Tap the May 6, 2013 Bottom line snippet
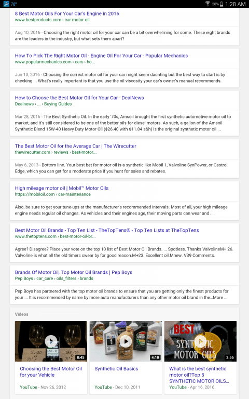The image size is (249, 399). (121, 168)
